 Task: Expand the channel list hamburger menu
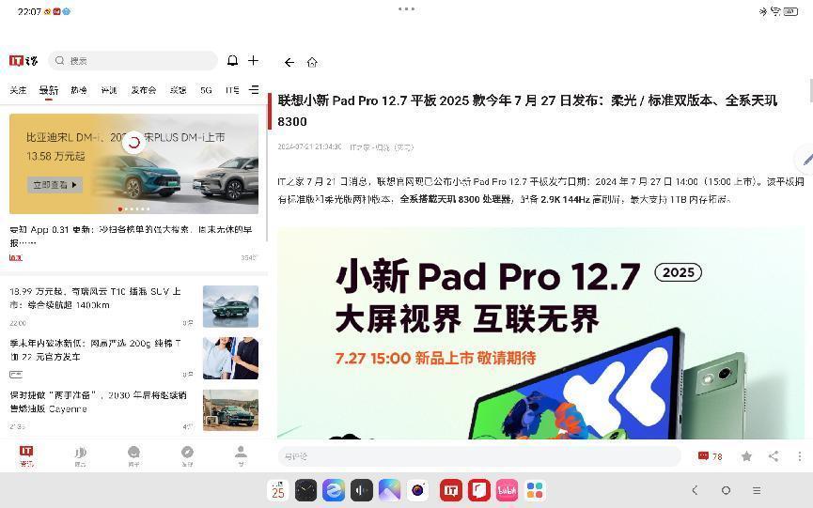pyautogui.click(x=254, y=90)
